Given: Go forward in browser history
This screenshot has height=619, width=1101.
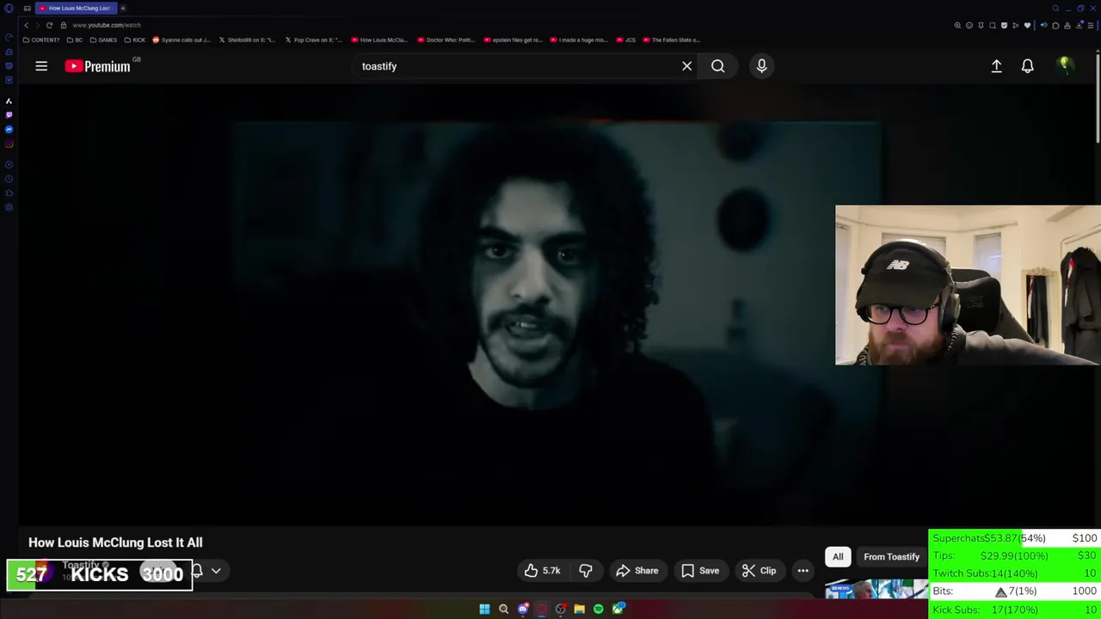Looking at the screenshot, I should click(x=37, y=25).
